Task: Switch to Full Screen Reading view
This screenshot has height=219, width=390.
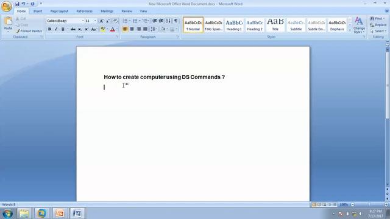Action: (319, 204)
